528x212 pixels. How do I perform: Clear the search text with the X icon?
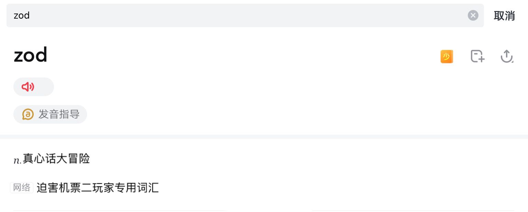473,15
